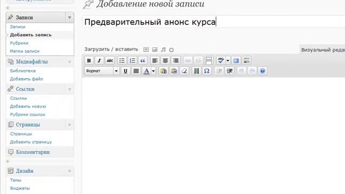Open Рубрики ссылок
Viewport: 345px width, 194px height.
(x=27, y=115)
